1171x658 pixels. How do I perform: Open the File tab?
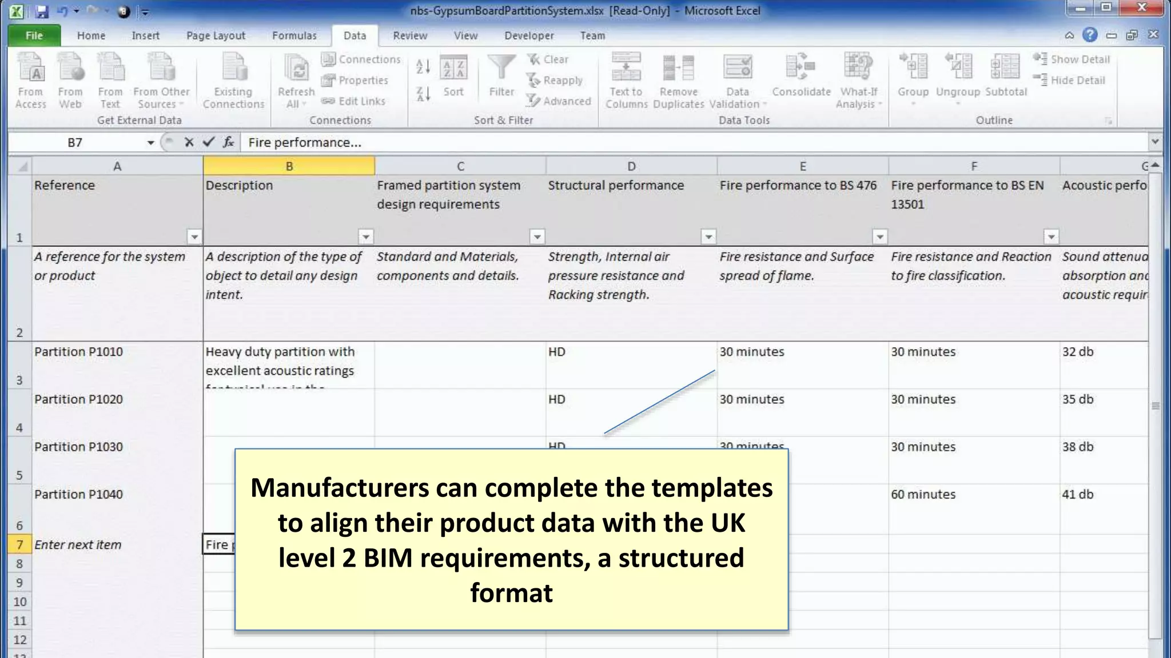click(34, 35)
